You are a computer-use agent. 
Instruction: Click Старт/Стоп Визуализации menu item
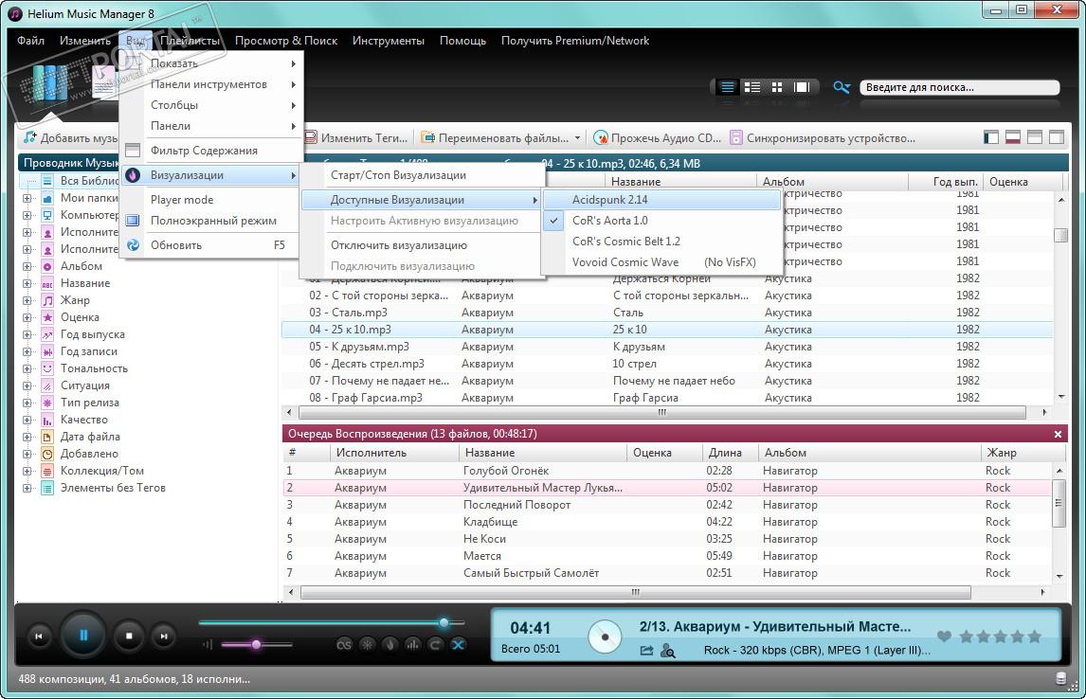422,175
